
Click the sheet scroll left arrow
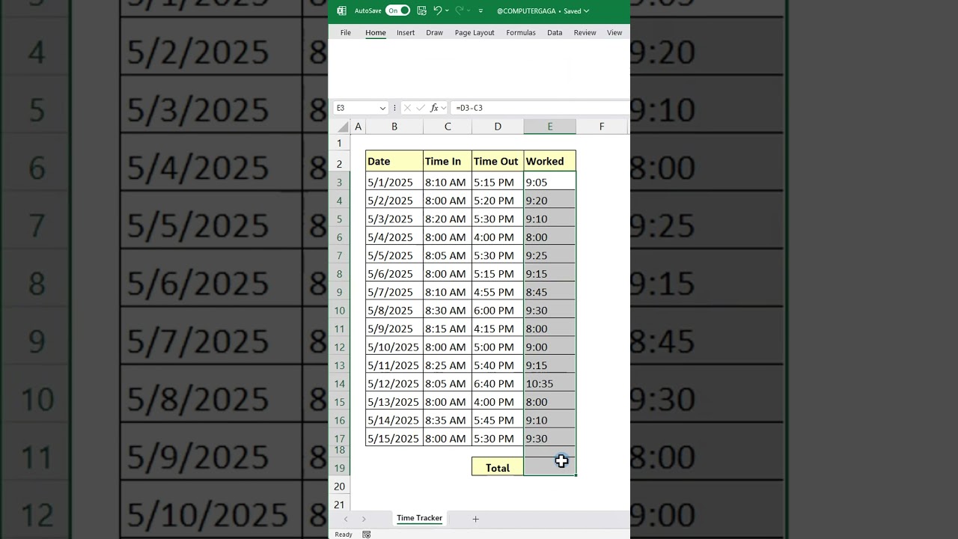click(x=346, y=519)
